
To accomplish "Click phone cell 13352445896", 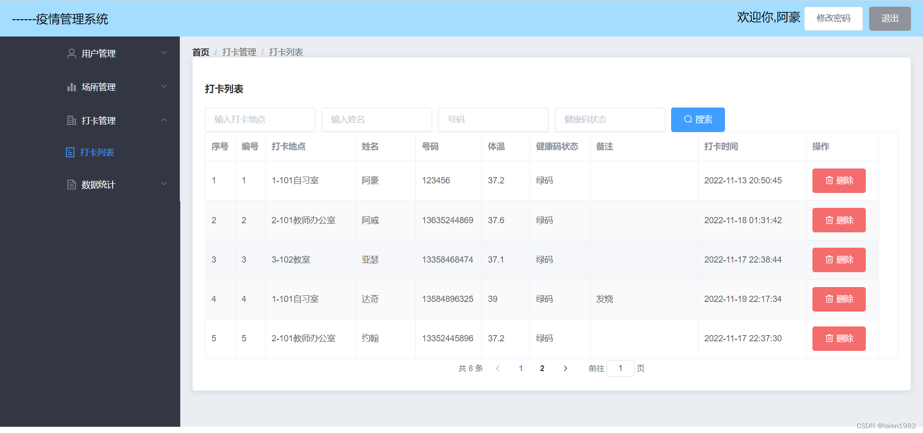I will click(x=448, y=338).
